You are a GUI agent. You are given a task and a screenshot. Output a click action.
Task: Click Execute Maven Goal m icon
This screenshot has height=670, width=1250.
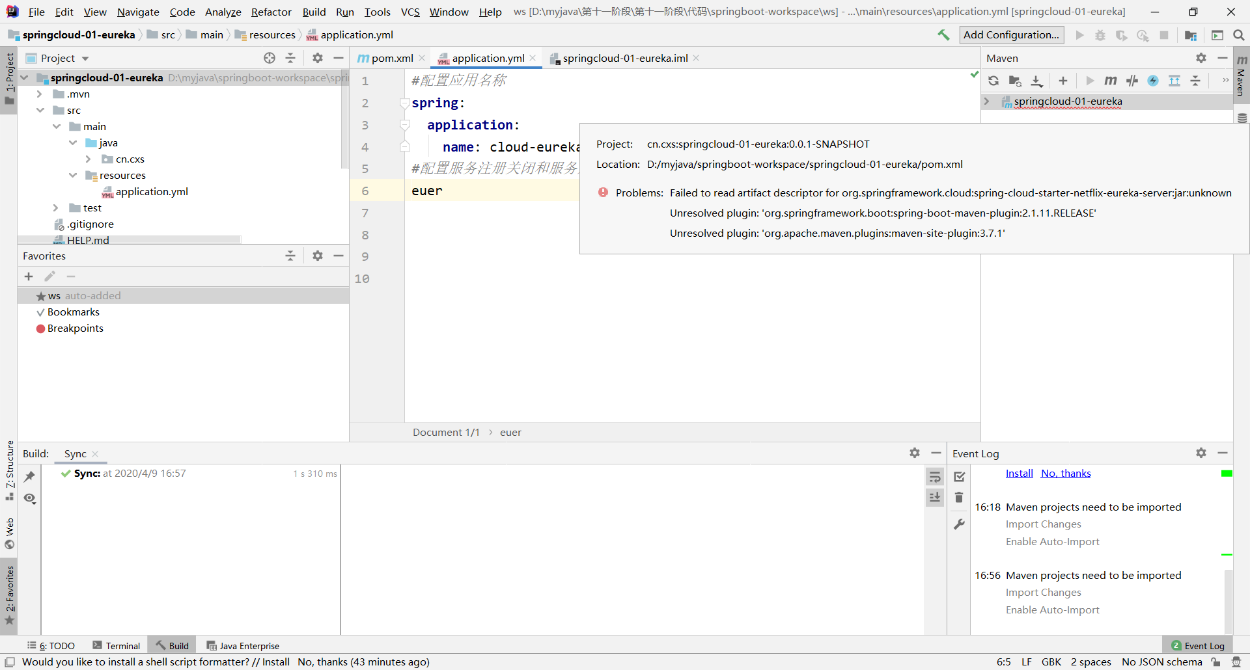pos(1111,81)
